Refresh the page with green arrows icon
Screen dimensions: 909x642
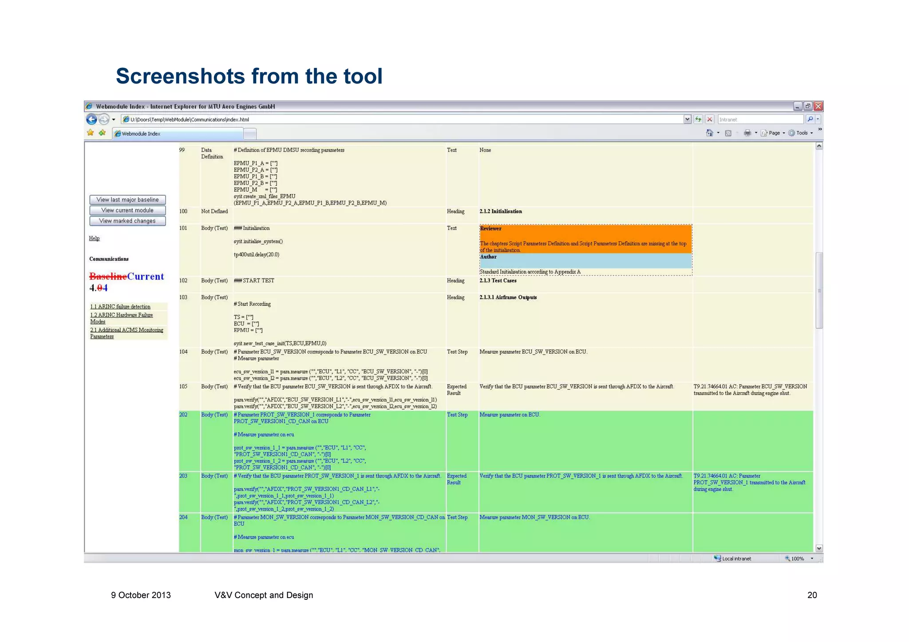[x=698, y=119]
